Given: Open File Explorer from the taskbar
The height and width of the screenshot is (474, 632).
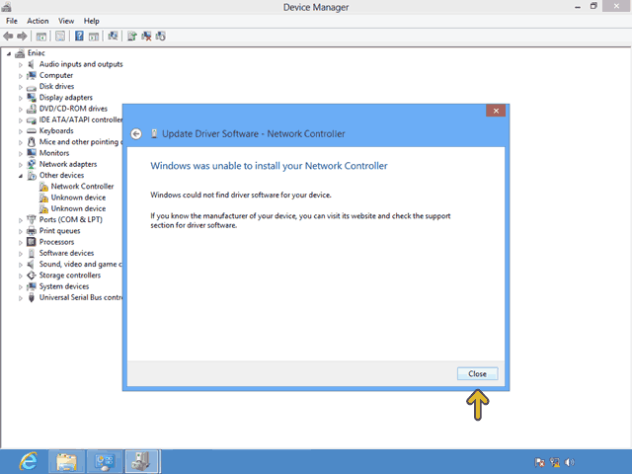Looking at the screenshot, I should [x=66, y=461].
